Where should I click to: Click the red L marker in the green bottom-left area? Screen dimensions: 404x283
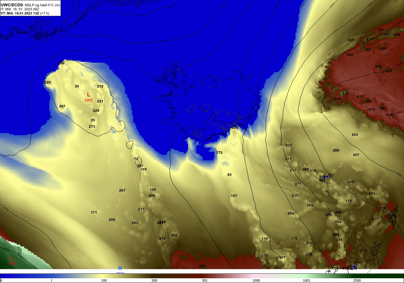pyautogui.click(x=12, y=258)
